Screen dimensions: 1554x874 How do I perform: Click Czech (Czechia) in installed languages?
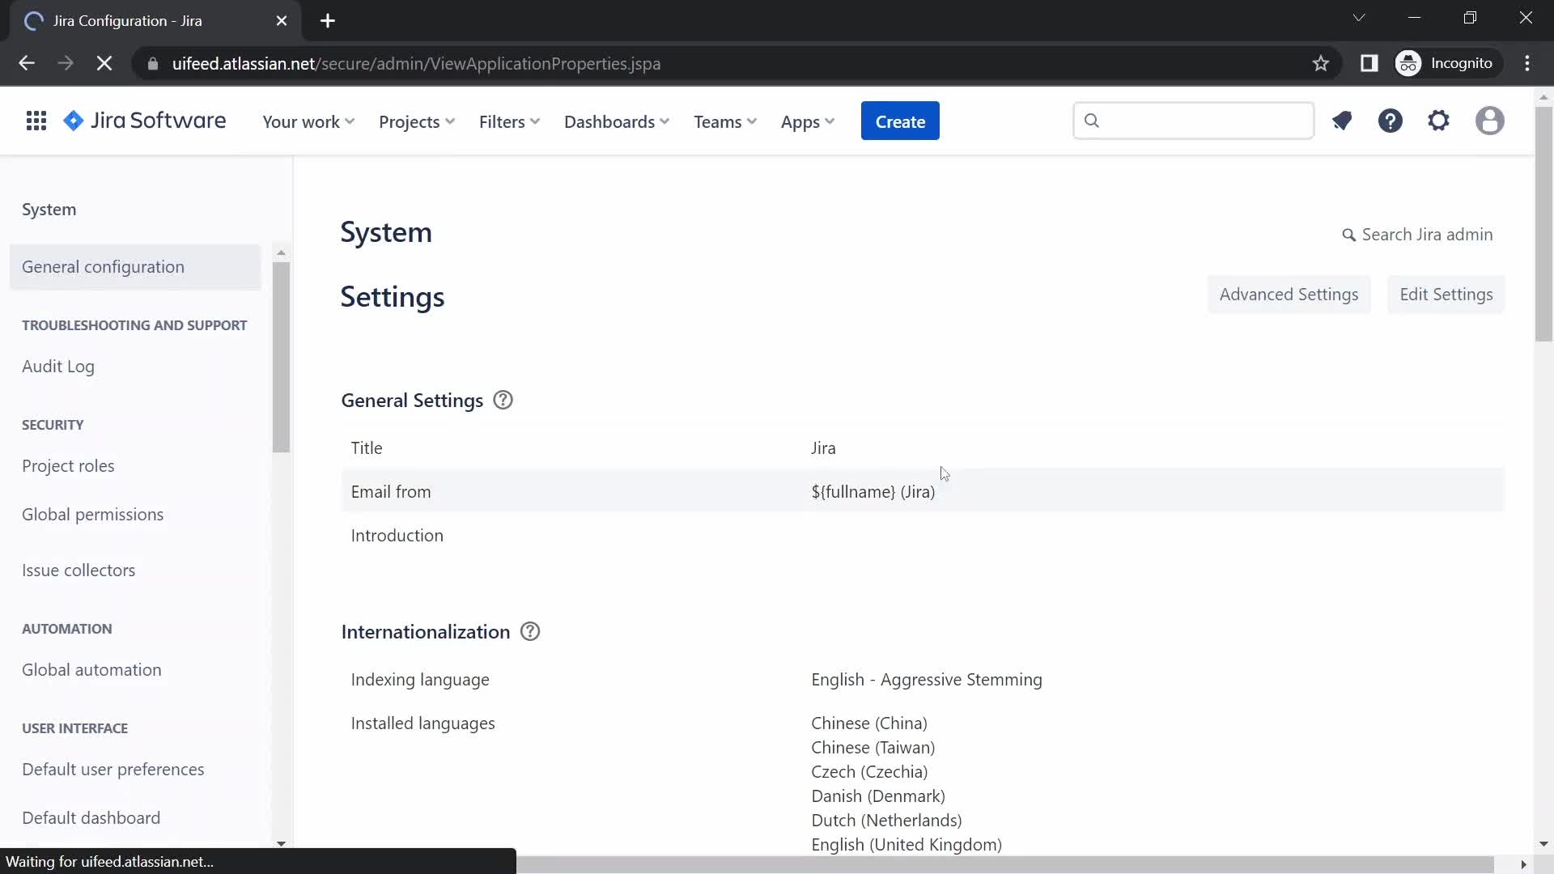[x=869, y=772]
